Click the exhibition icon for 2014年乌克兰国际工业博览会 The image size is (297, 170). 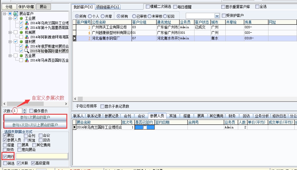point(26,23)
